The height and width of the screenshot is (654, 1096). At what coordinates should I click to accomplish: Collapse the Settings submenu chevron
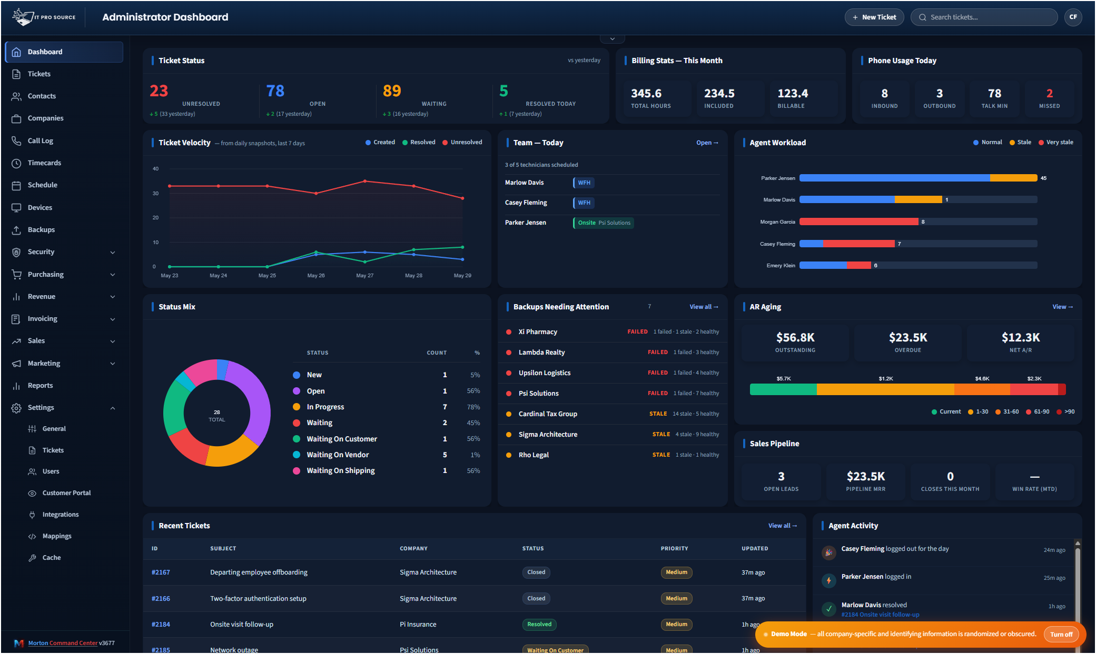113,408
